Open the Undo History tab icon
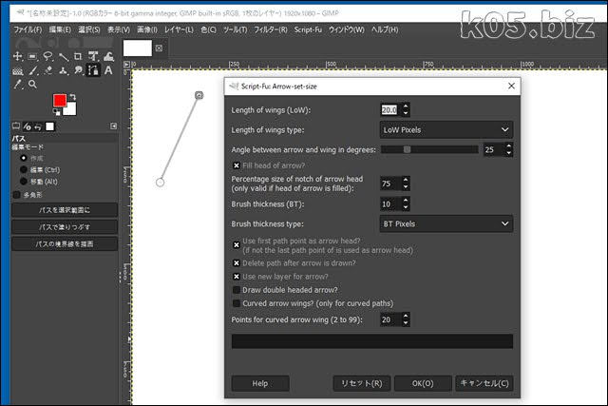Screen dimensions: 608x406 38,126
